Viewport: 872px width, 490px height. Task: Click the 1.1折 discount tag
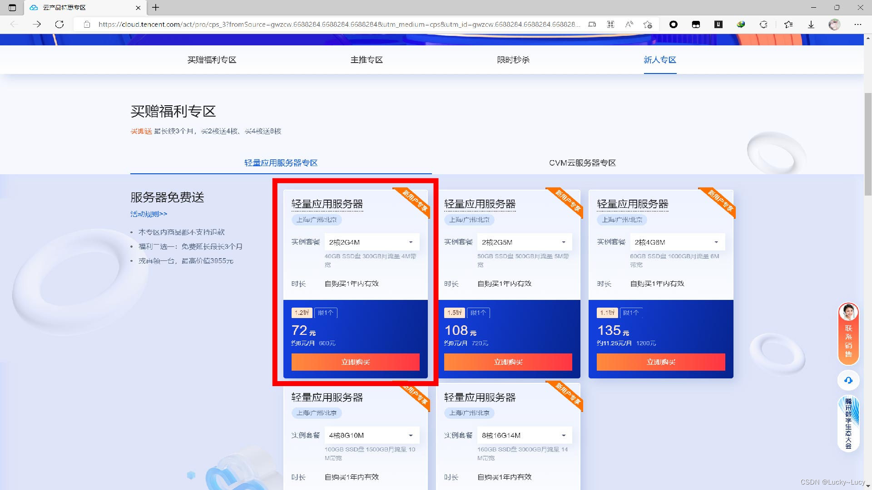pos(607,313)
